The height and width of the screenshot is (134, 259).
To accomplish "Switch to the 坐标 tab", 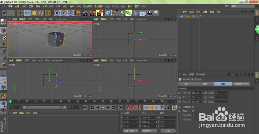I will tap(205, 84).
